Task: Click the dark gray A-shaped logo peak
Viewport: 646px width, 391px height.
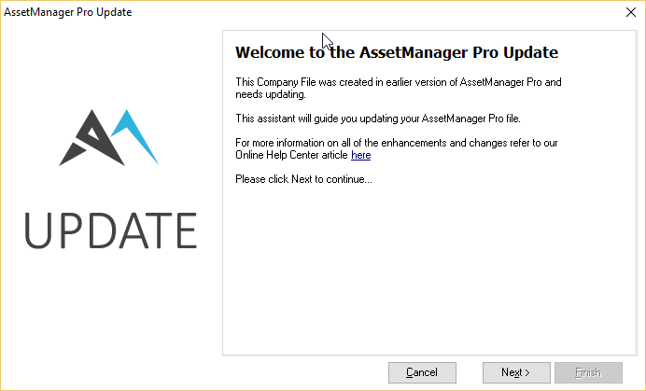Action: pos(99,136)
